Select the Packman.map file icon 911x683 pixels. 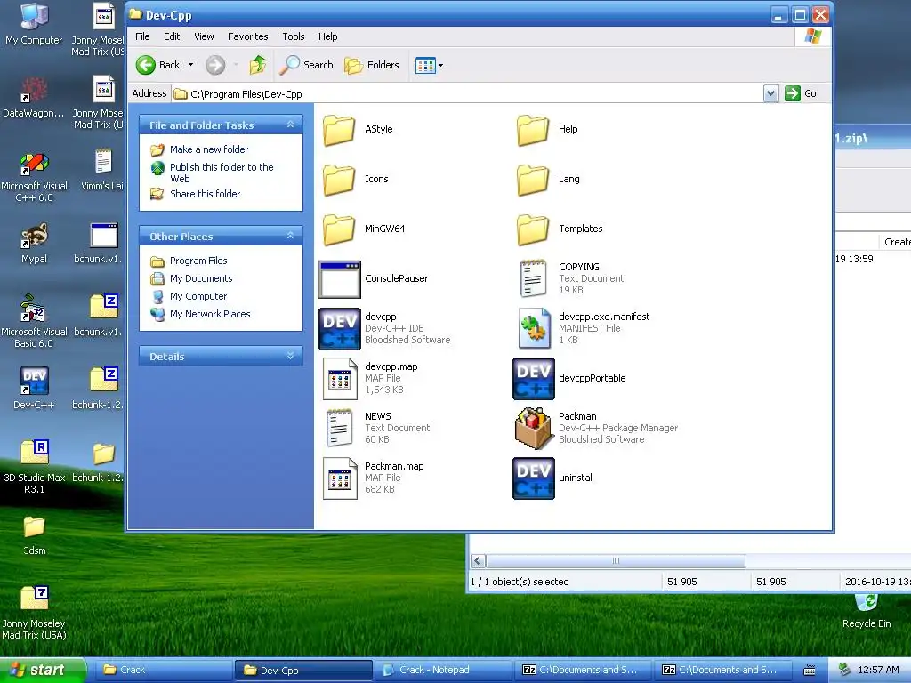(340, 478)
